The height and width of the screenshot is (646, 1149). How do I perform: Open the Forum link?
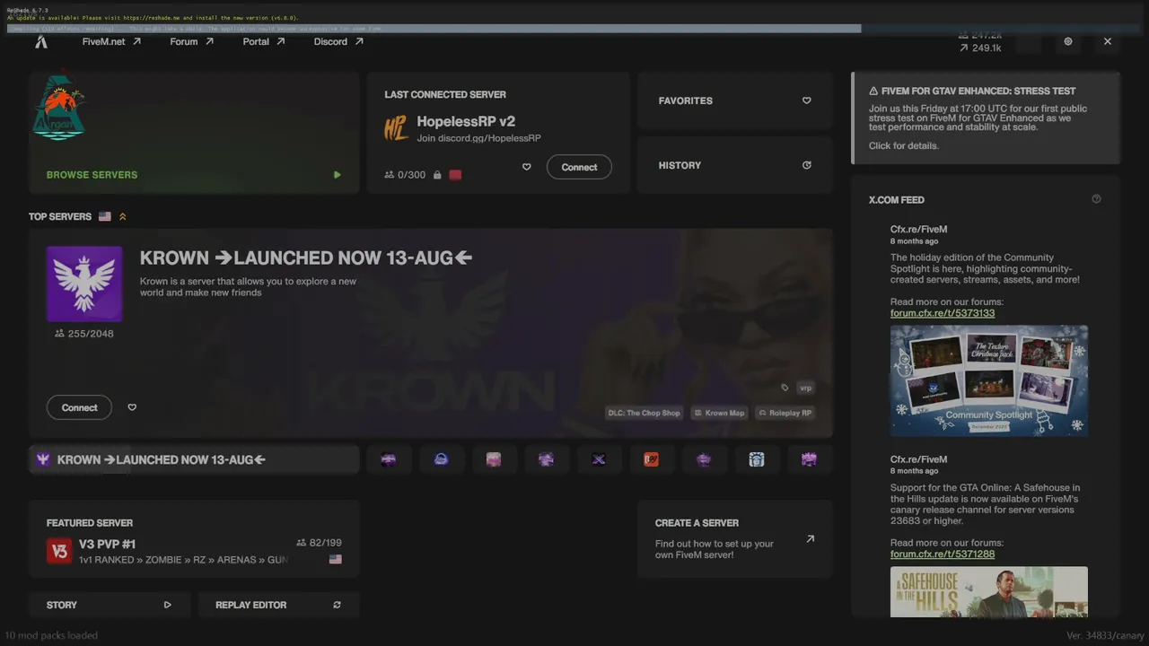pyautogui.click(x=192, y=41)
